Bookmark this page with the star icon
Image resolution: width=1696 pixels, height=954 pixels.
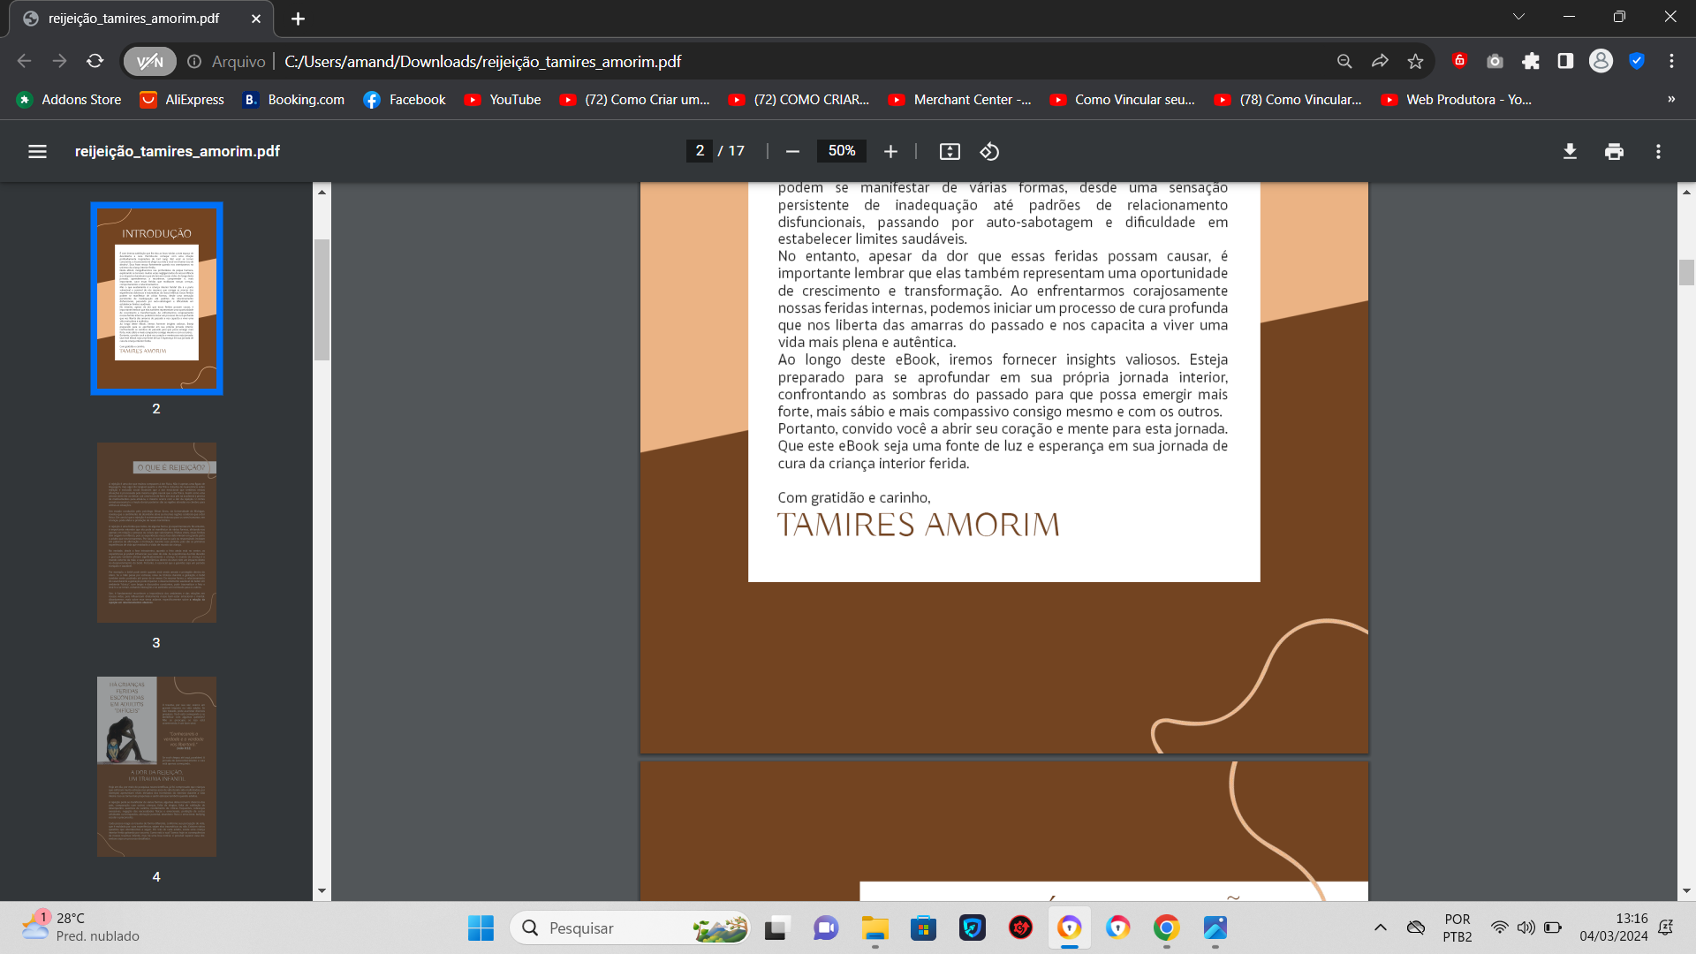tap(1415, 61)
